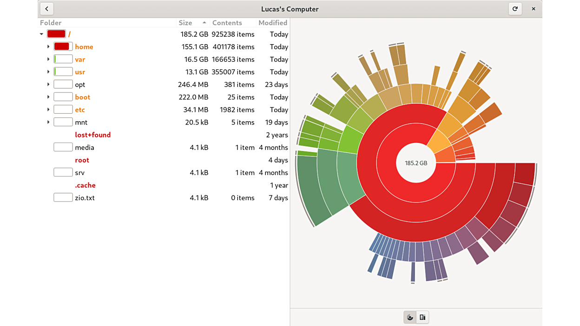580x326 pixels.
Task: Switch to treemap chart view
Action: click(x=422, y=317)
